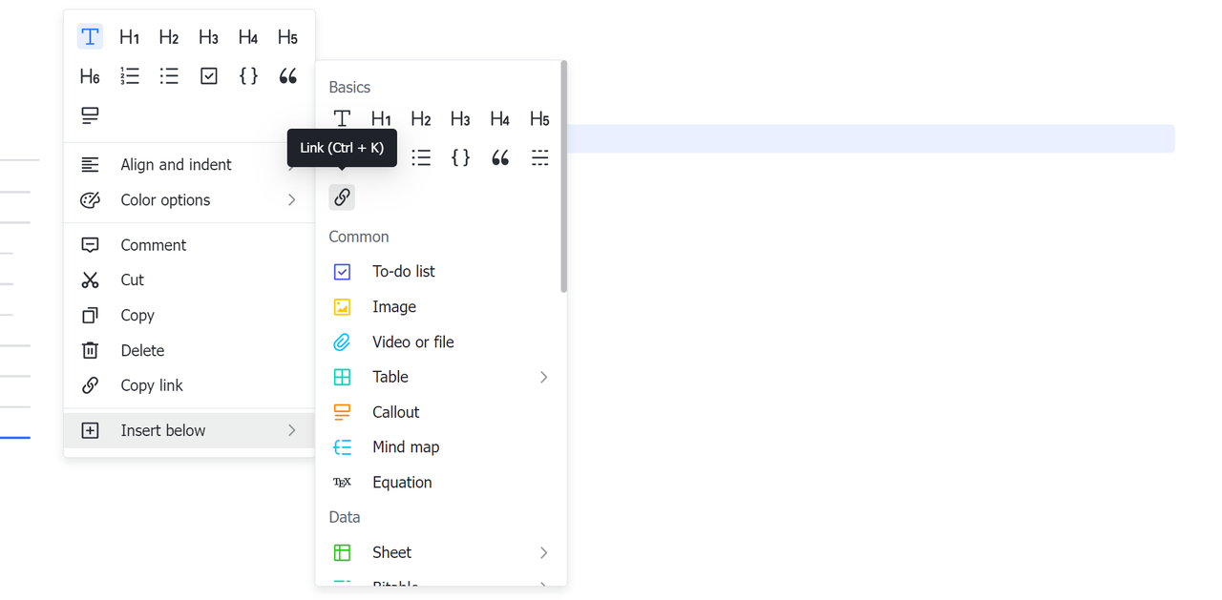Insert an Image block
This screenshot has width=1222, height=600.
click(x=439, y=307)
